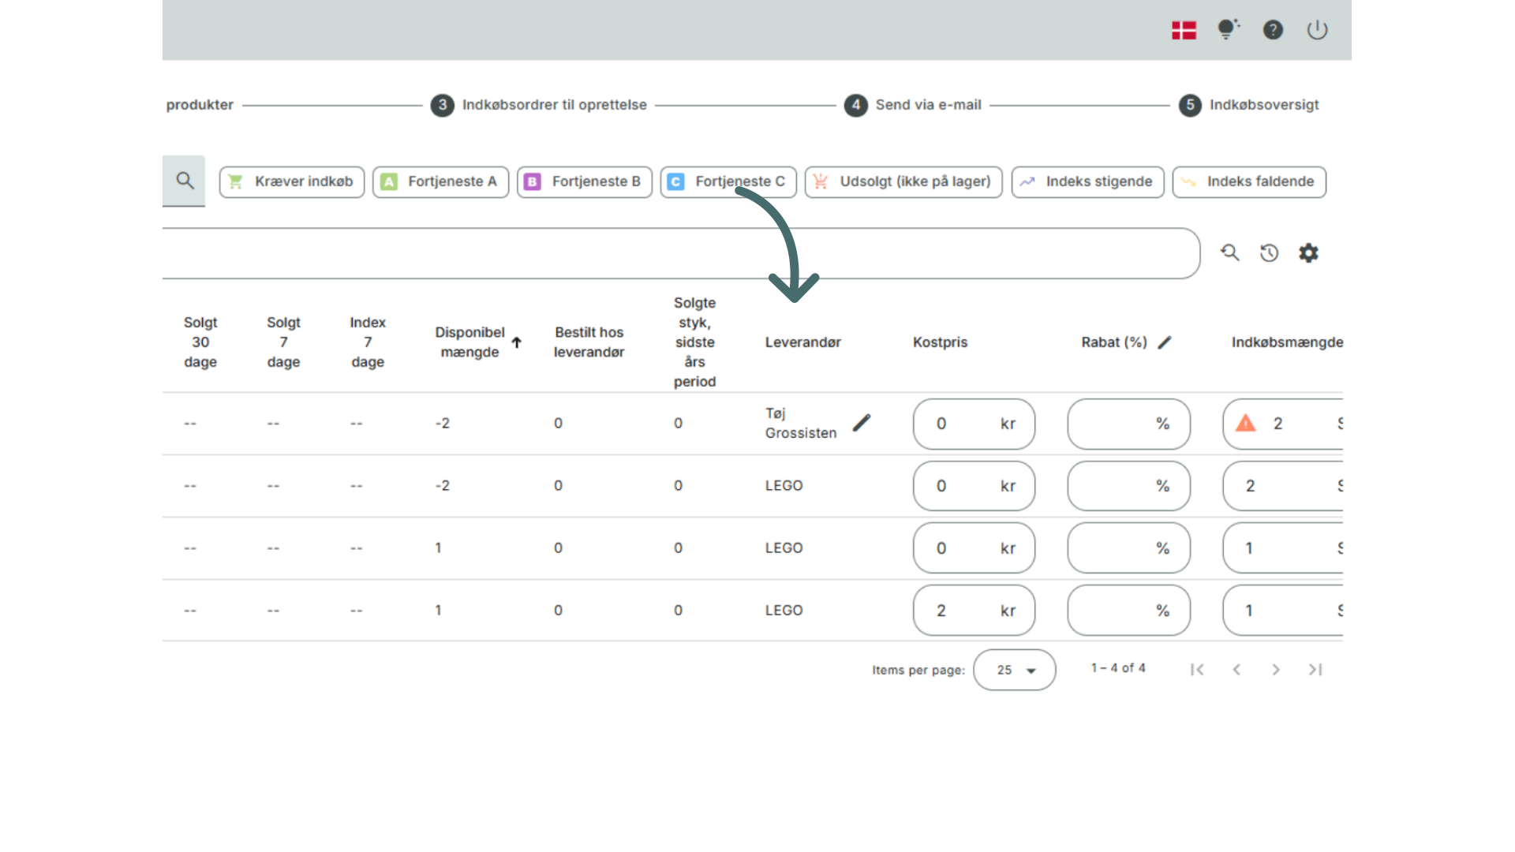Go to step 3 Indkøbsordrer til oprettelse
The width and height of the screenshot is (1515, 852).
pos(539,105)
